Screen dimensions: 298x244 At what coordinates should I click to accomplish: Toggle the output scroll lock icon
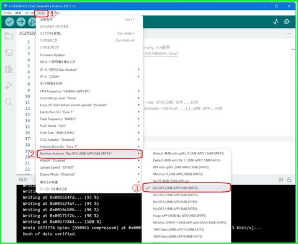coord(289,179)
